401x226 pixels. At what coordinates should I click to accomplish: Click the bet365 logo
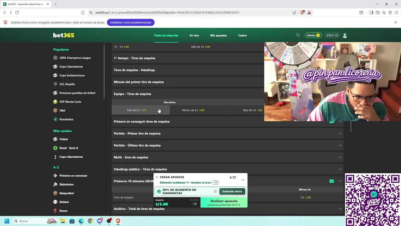coord(64,35)
